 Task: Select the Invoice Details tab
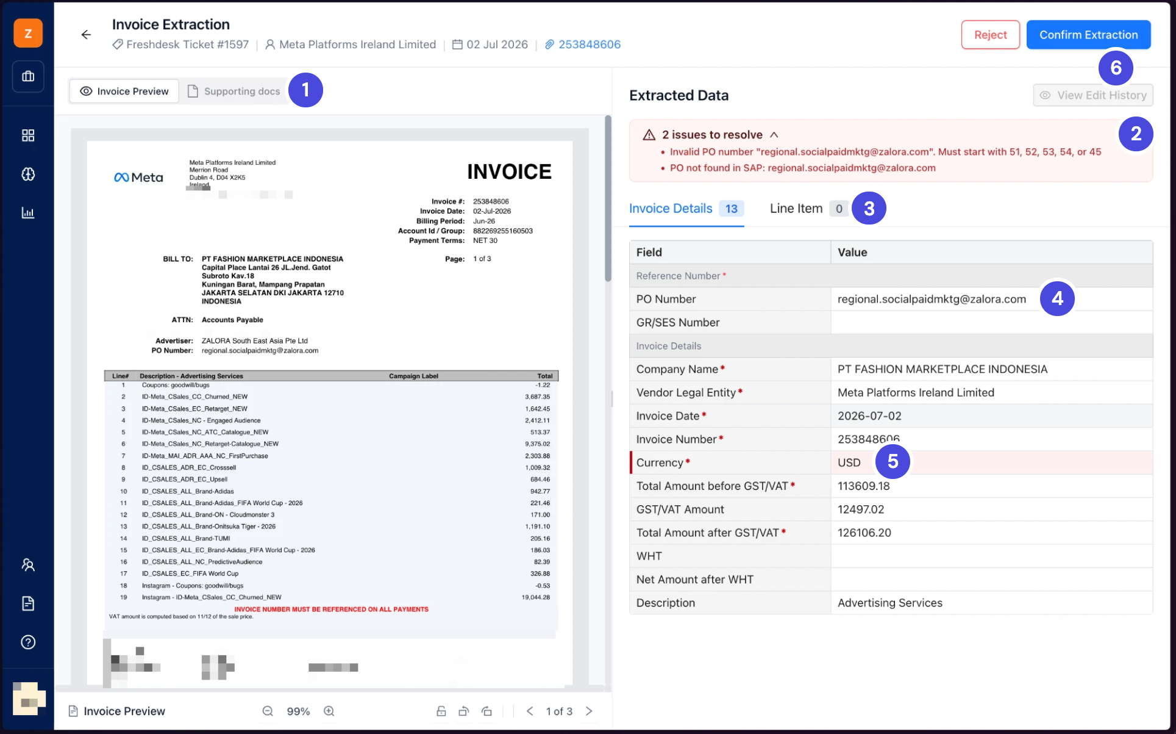[686, 209]
